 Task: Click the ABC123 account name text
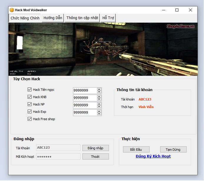pos(145,99)
